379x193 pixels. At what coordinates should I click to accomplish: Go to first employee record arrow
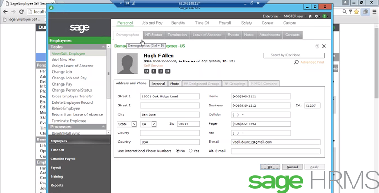click(147, 71)
